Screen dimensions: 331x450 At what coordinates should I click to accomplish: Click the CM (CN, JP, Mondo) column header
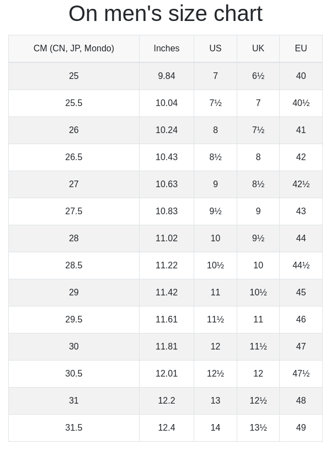coord(74,49)
